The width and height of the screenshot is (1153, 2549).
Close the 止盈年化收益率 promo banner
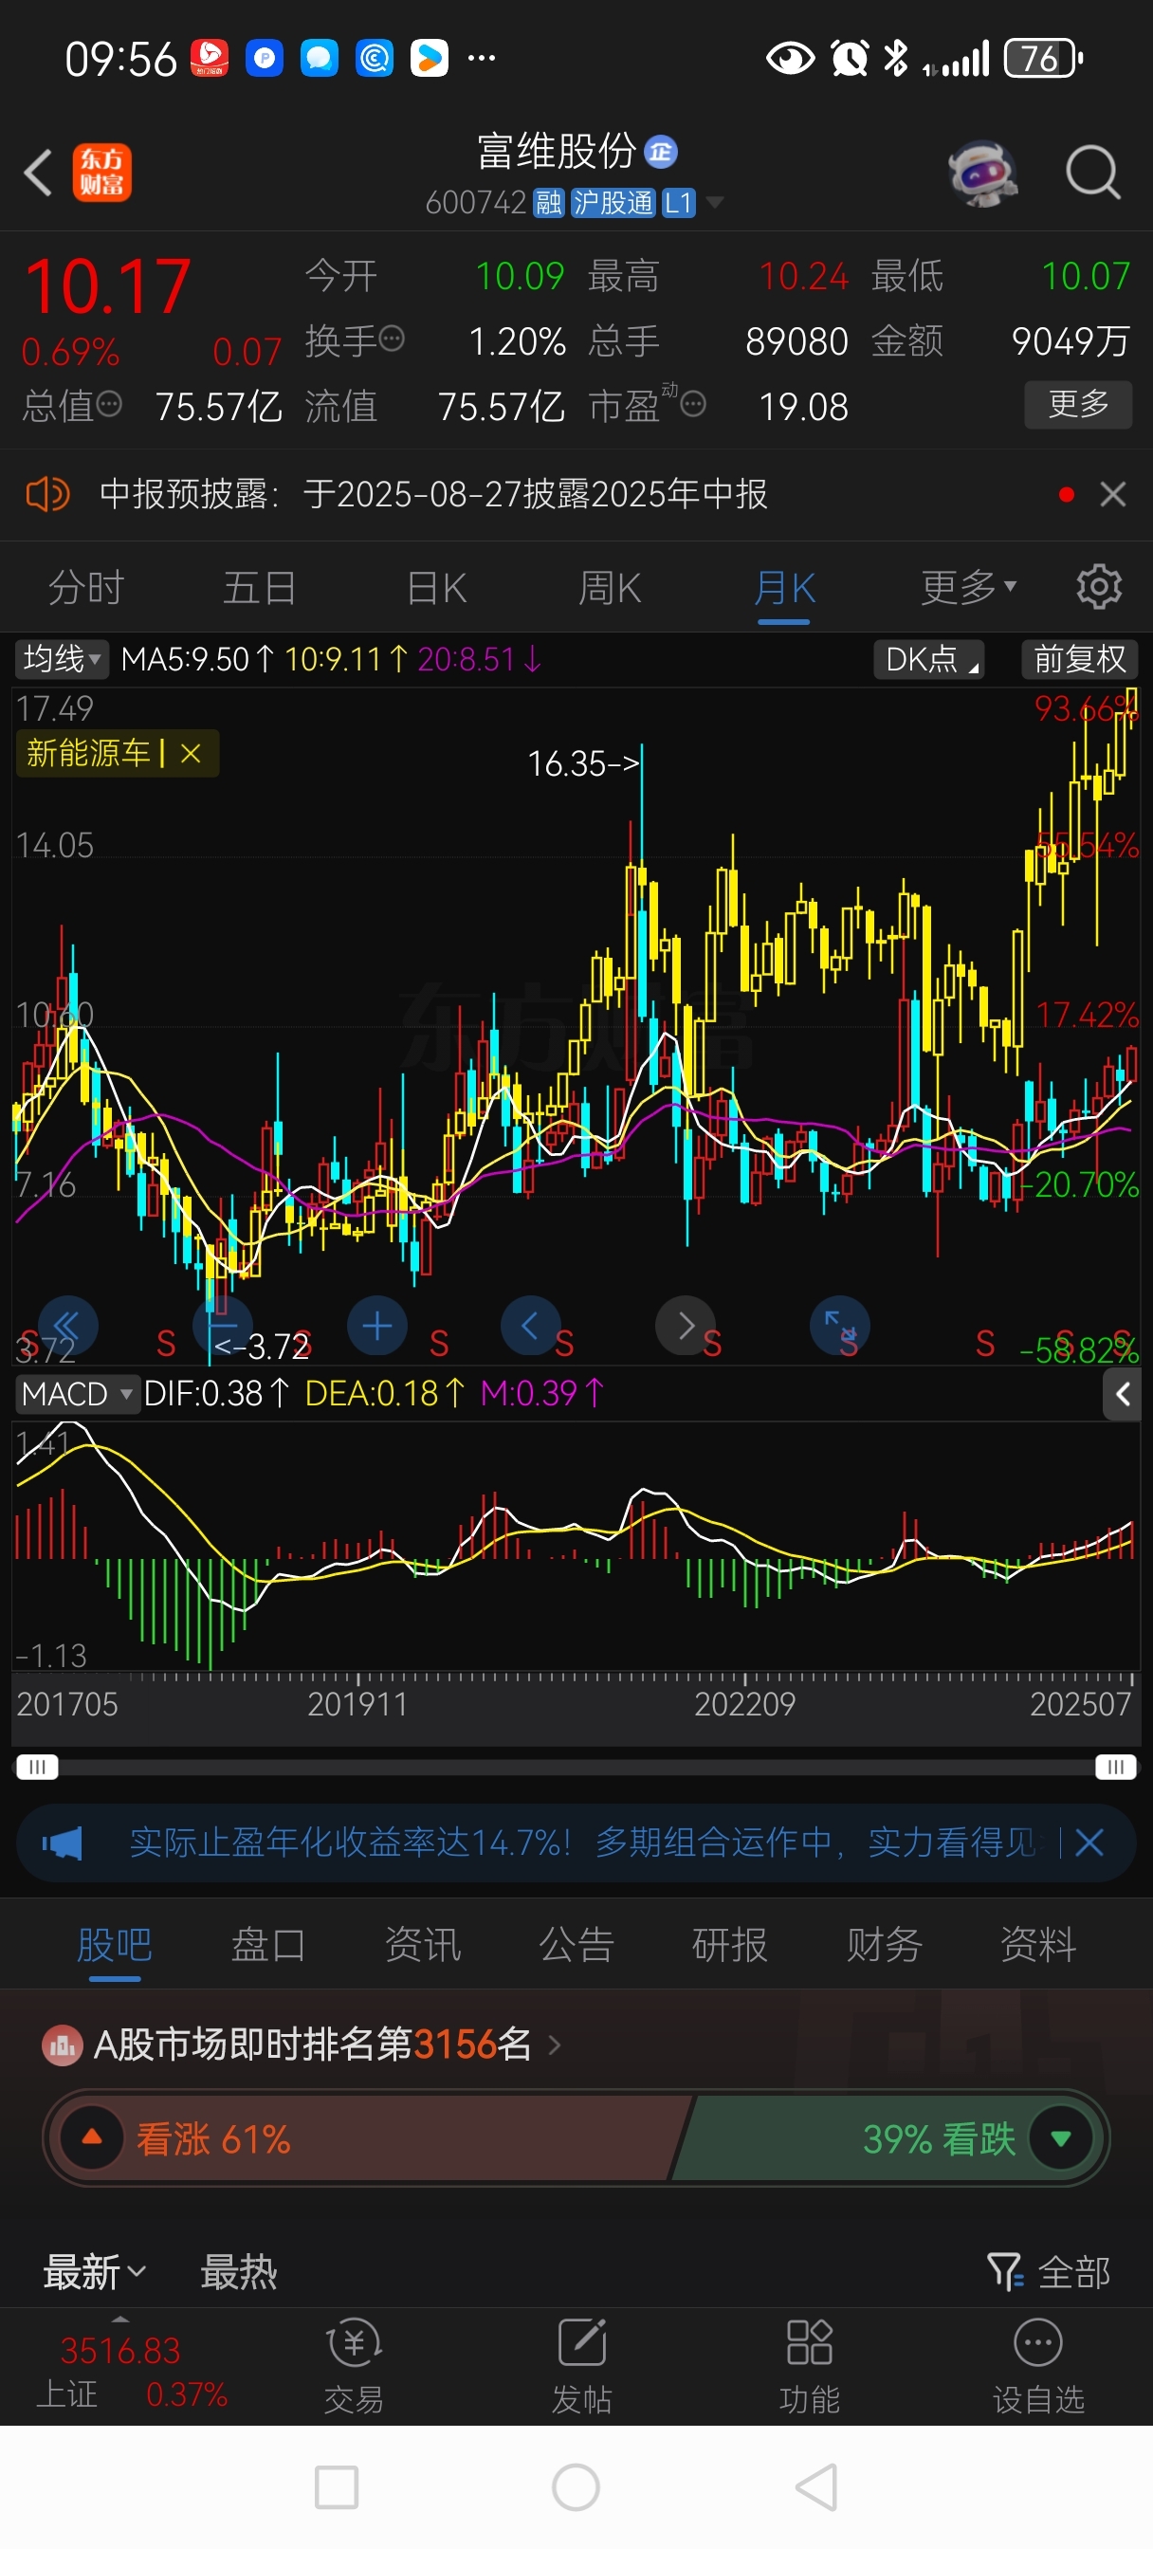tap(1089, 1843)
